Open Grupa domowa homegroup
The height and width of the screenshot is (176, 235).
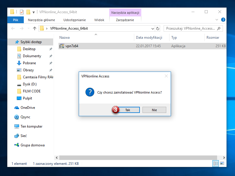[33, 145]
